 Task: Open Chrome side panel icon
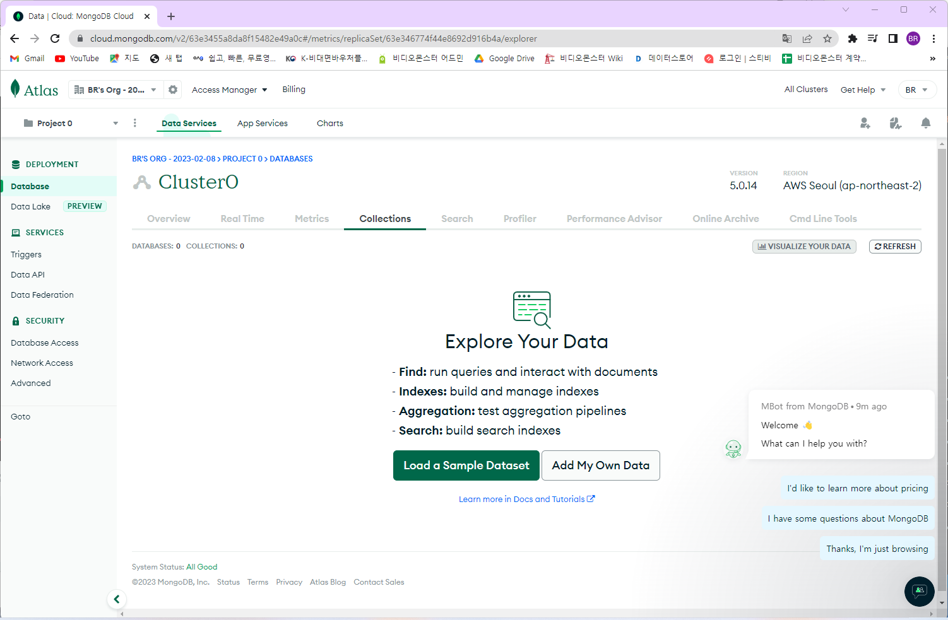(893, 38)
